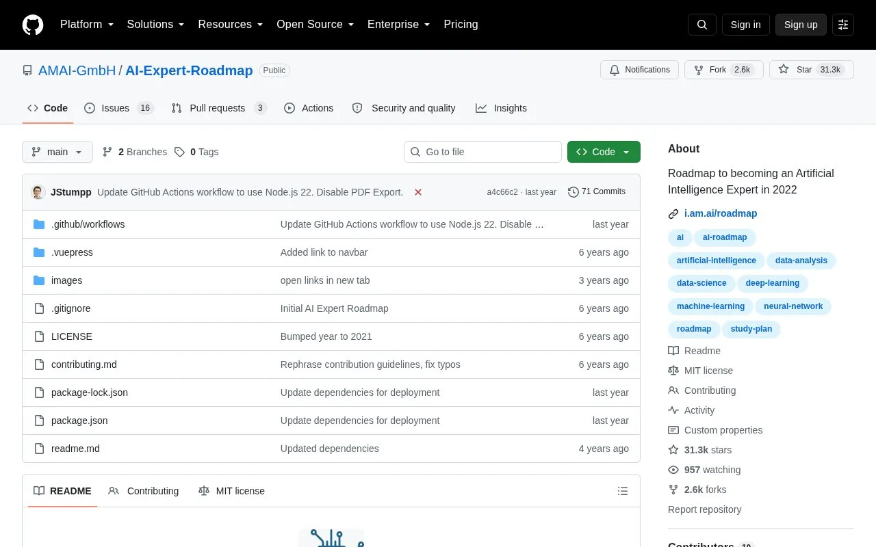The image size is (876, 547).
Task: Open the README outline list icon
Action: coord(623,491)
